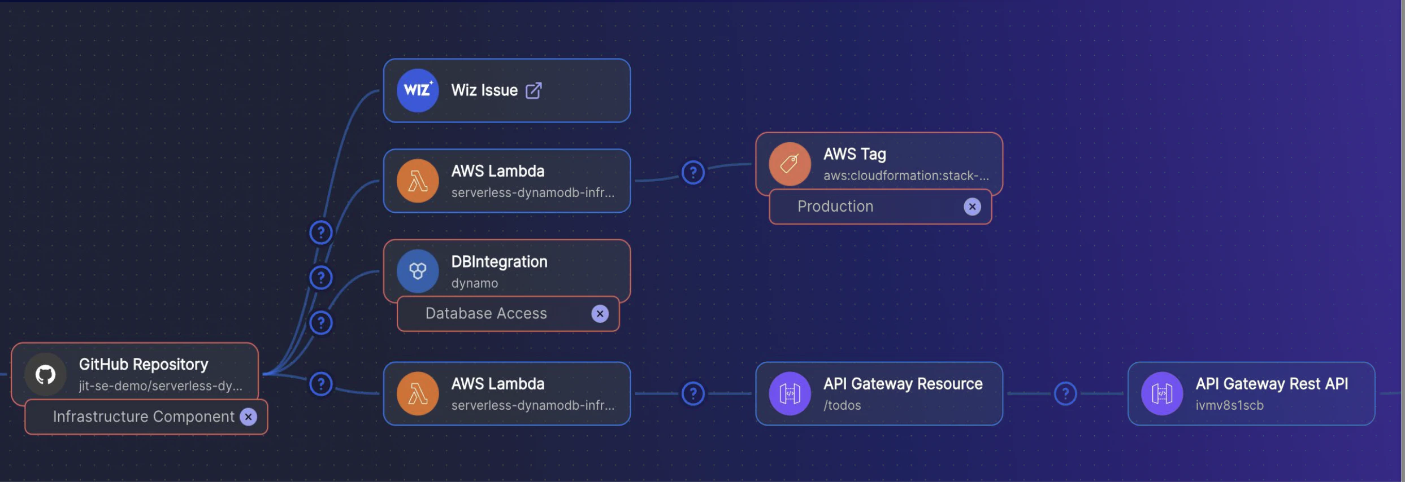Open the Wiz Issue external link icon

click(534, 90)
